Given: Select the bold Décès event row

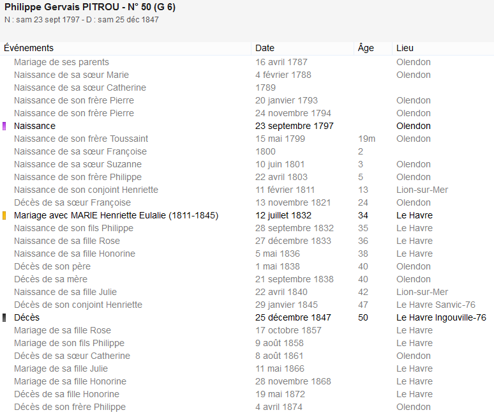Looking at the screenshot, I should [x=247, y=318].
